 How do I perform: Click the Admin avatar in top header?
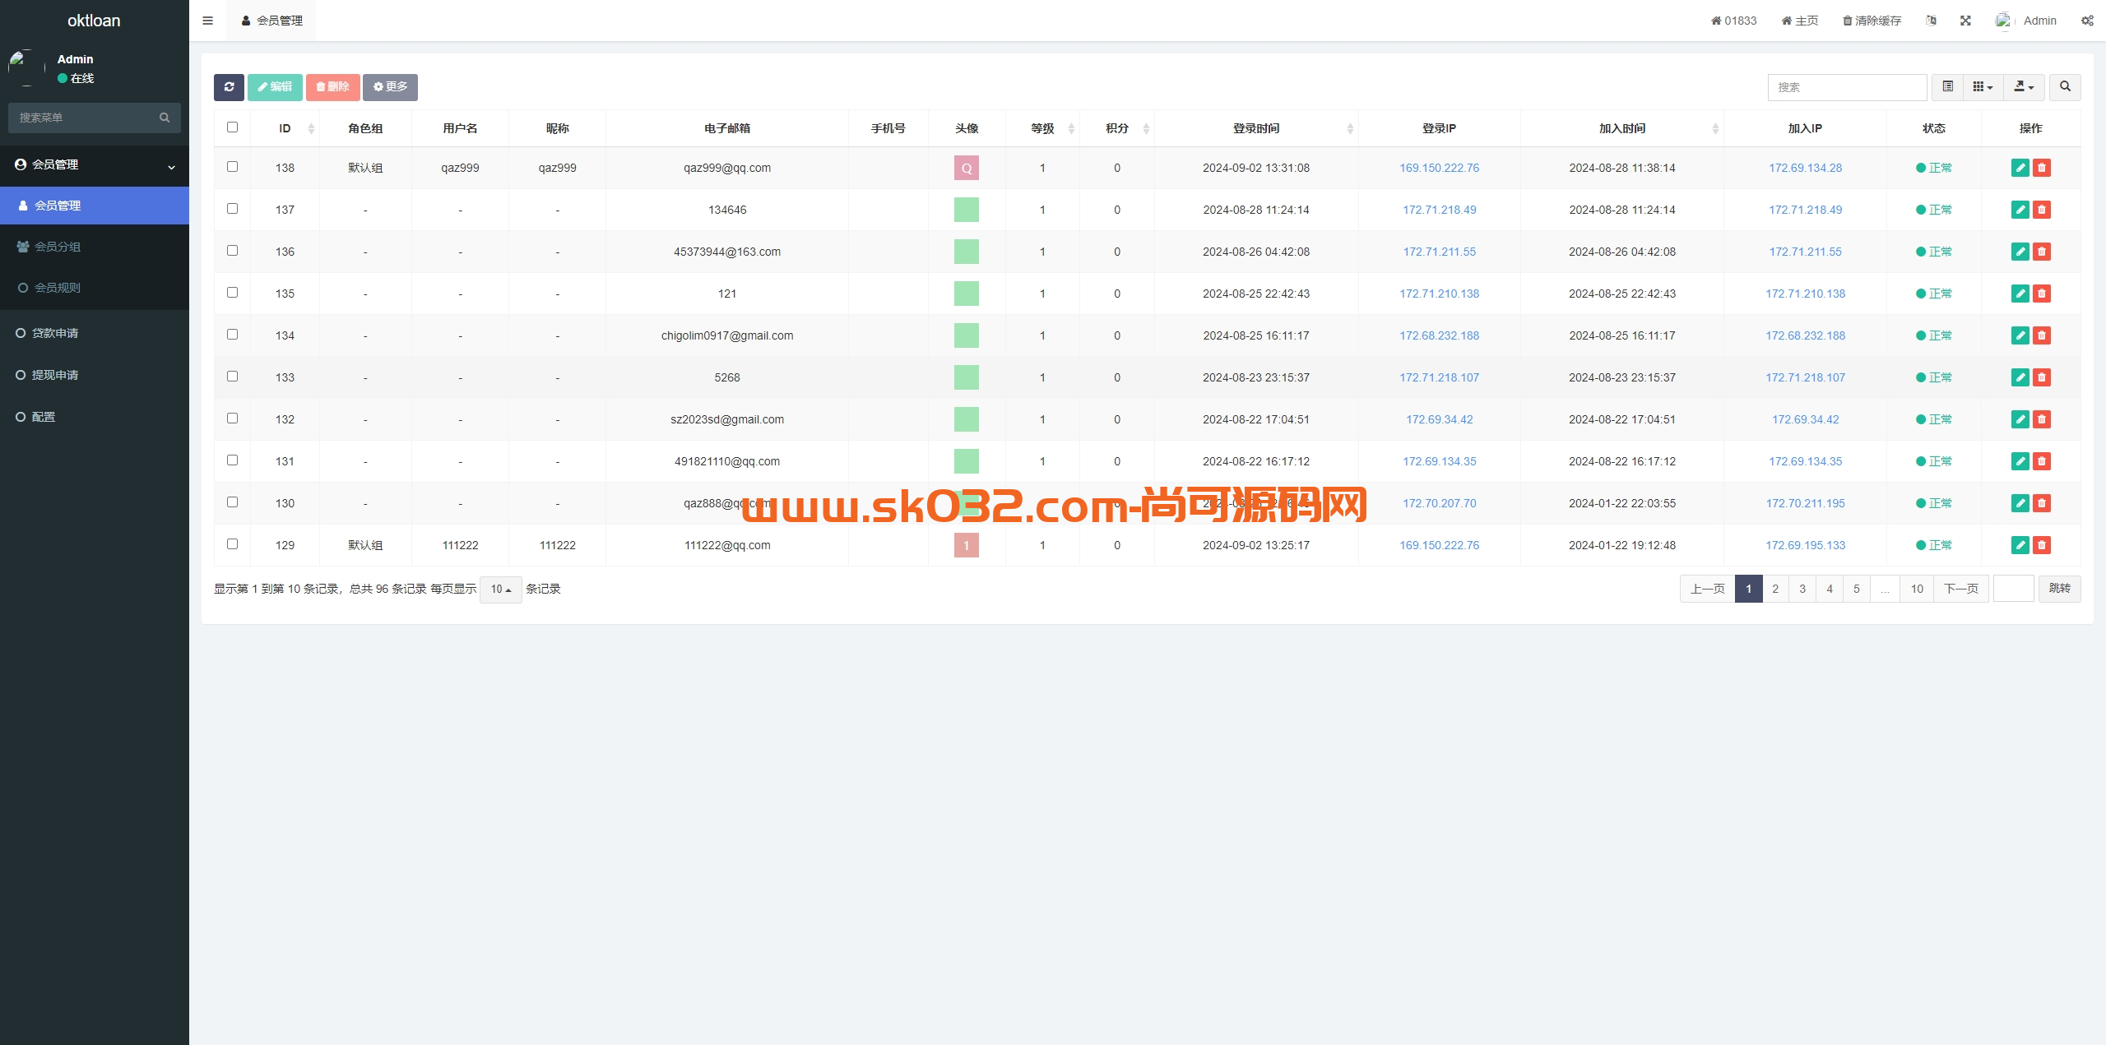click(x=2004, y=21)
